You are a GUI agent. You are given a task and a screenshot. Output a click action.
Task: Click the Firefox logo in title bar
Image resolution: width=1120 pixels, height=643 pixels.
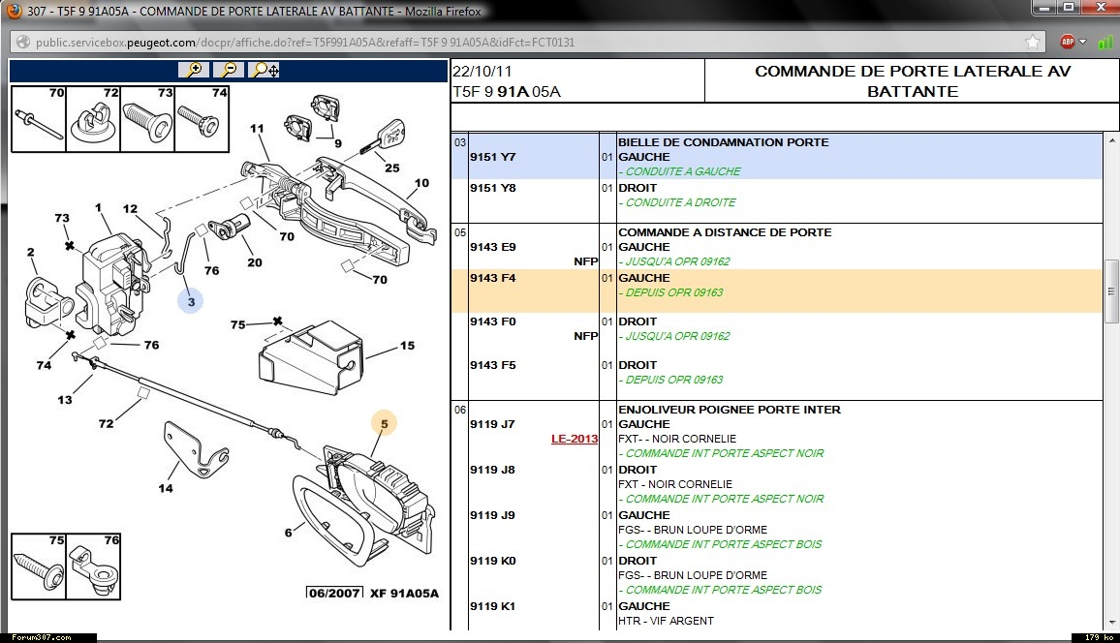tap(14, 12)
